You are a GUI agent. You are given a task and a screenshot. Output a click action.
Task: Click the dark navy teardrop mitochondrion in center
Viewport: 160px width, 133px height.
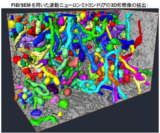pyautogui.click(x=82, y=55)
